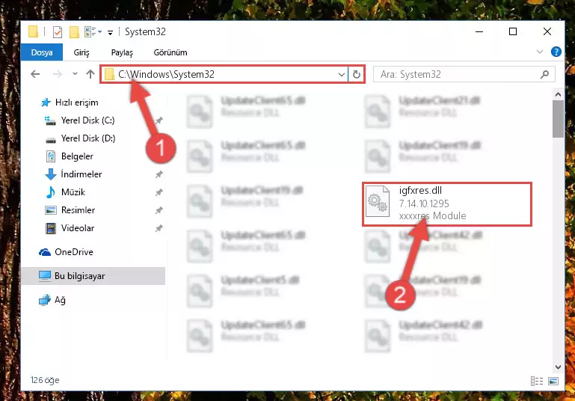The image size is (575, 401).
Task: Open the Dosya menu tab
Action: (x=42, y=52)
